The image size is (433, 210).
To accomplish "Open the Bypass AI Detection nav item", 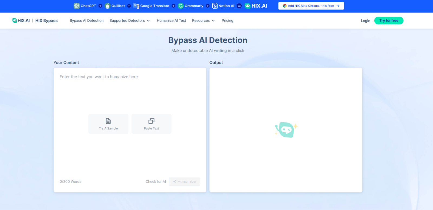I will [87, 20].
